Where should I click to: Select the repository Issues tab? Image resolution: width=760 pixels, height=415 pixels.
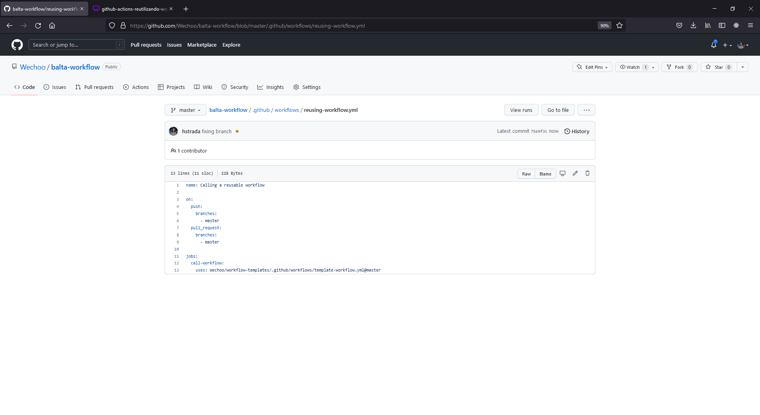(55, 87)
